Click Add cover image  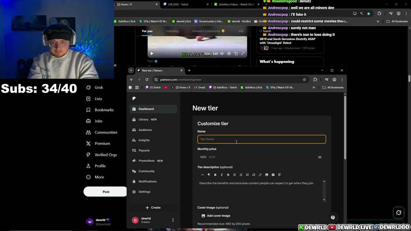point(216,216)
